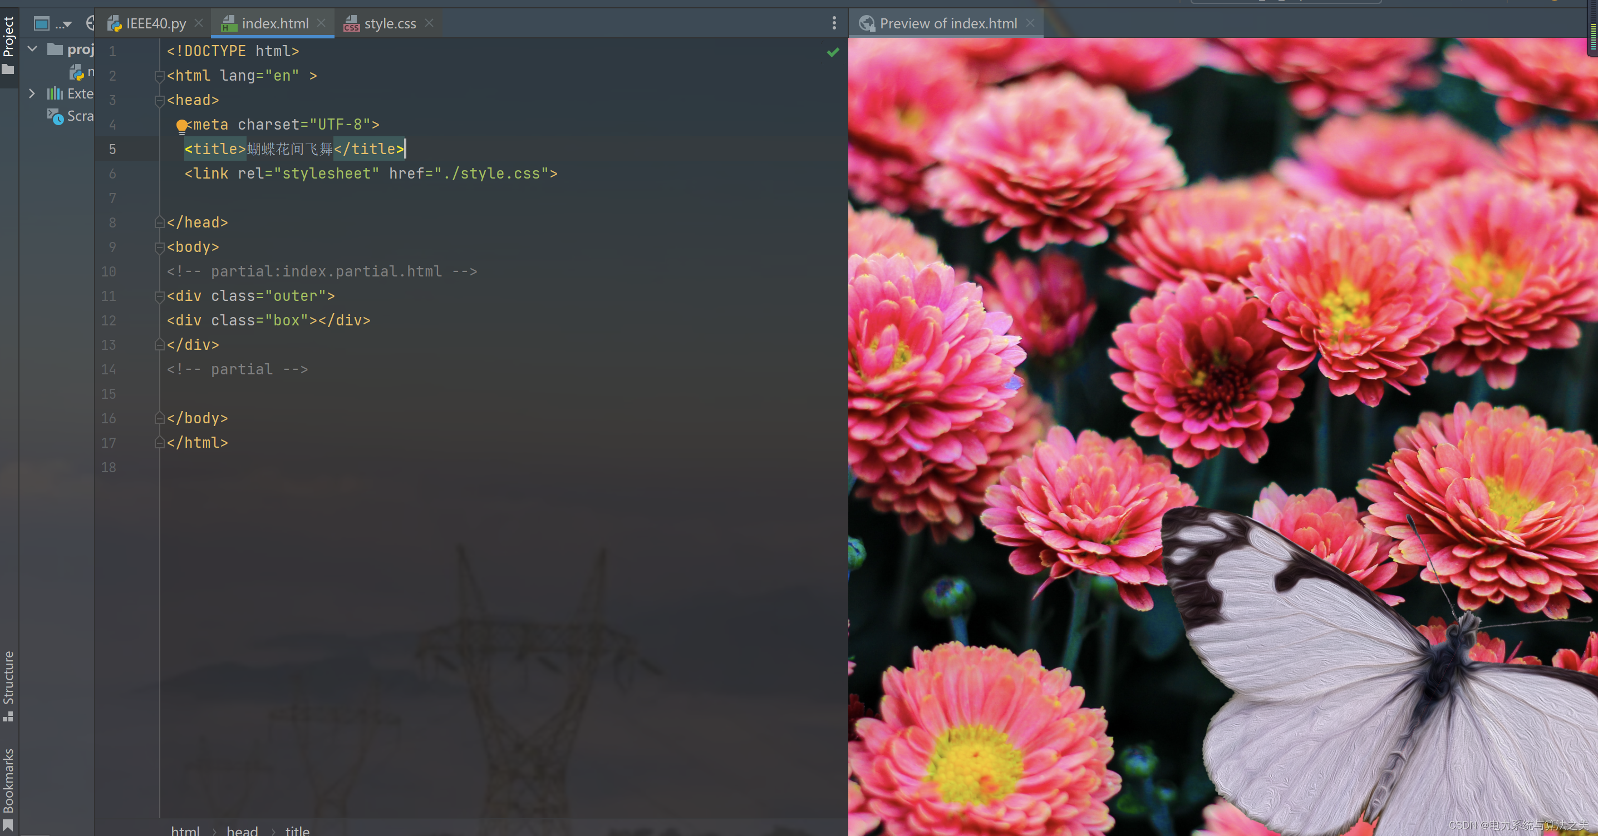Click the 'head' breadcrumb at the bottom

(242, 831)
